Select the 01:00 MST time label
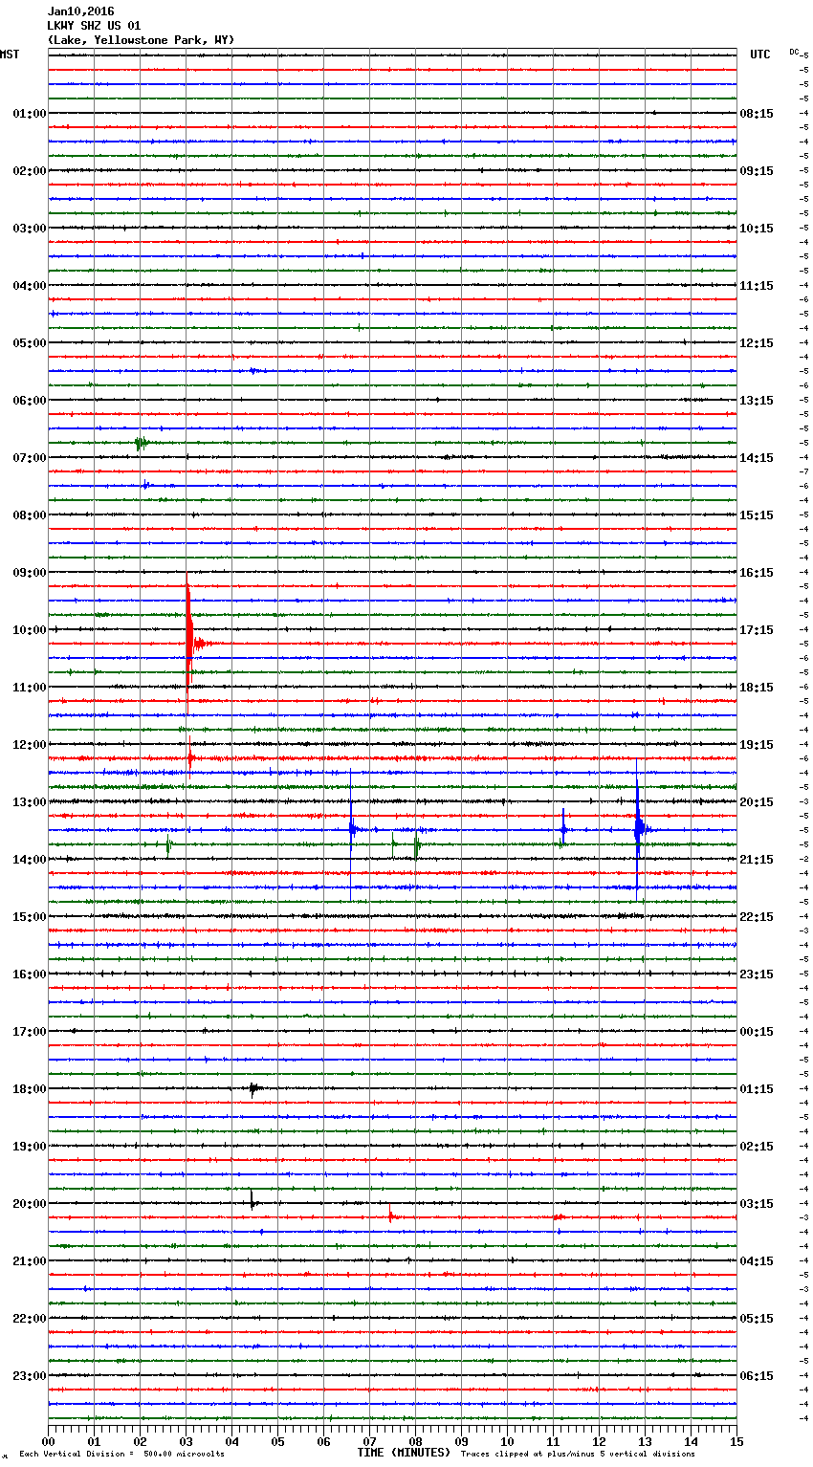813x1467 pixels. (29, 114)
